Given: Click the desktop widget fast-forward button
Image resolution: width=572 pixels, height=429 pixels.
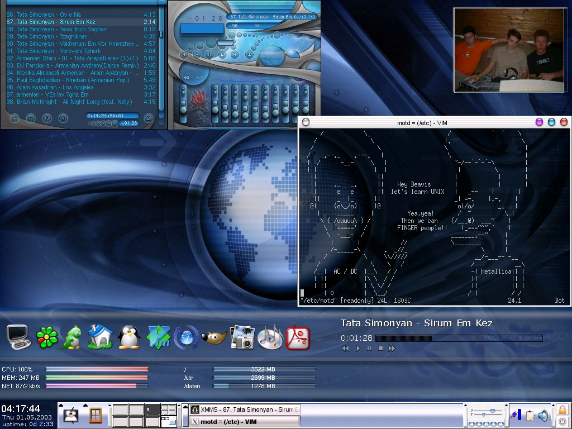Looking at the screenshot, I should [x=392, y=349].
